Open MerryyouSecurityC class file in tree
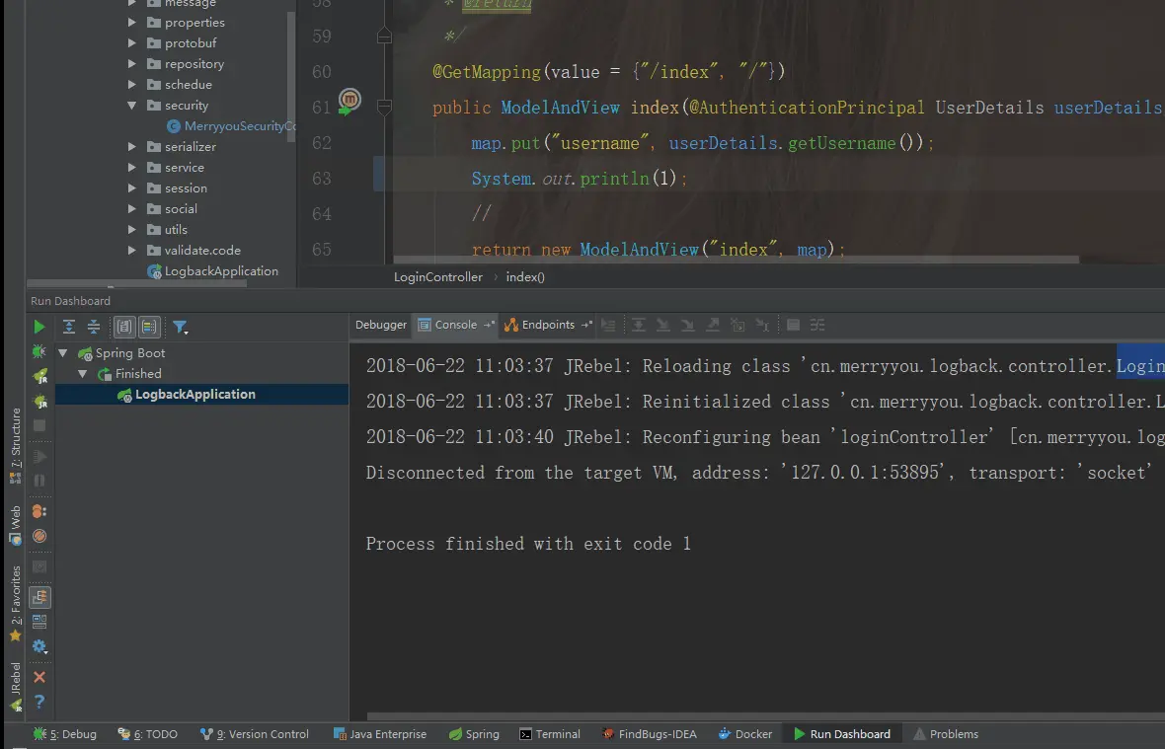This screenshot has width=1165, height=749. point(231,126)
